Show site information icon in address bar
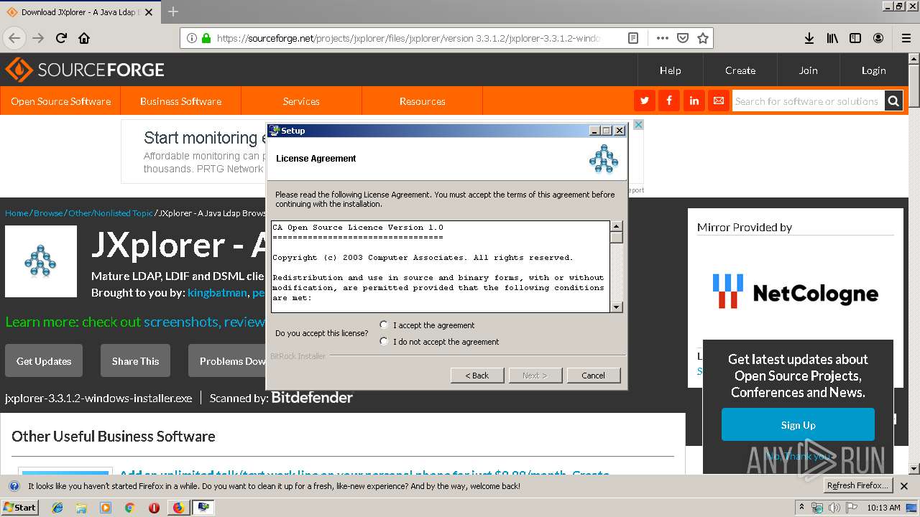This screenshot has width=920, height=517. [x=191, y=38]
